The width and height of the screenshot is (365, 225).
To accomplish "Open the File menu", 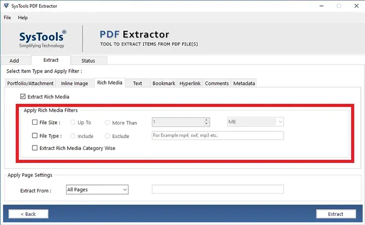I will coord(7,18).
